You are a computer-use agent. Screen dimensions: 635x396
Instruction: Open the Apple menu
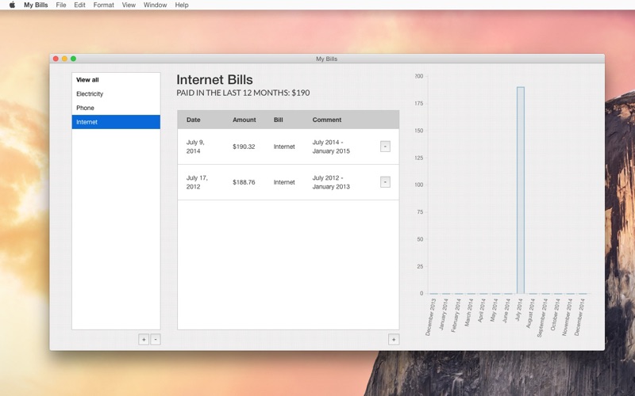(12, 5)
